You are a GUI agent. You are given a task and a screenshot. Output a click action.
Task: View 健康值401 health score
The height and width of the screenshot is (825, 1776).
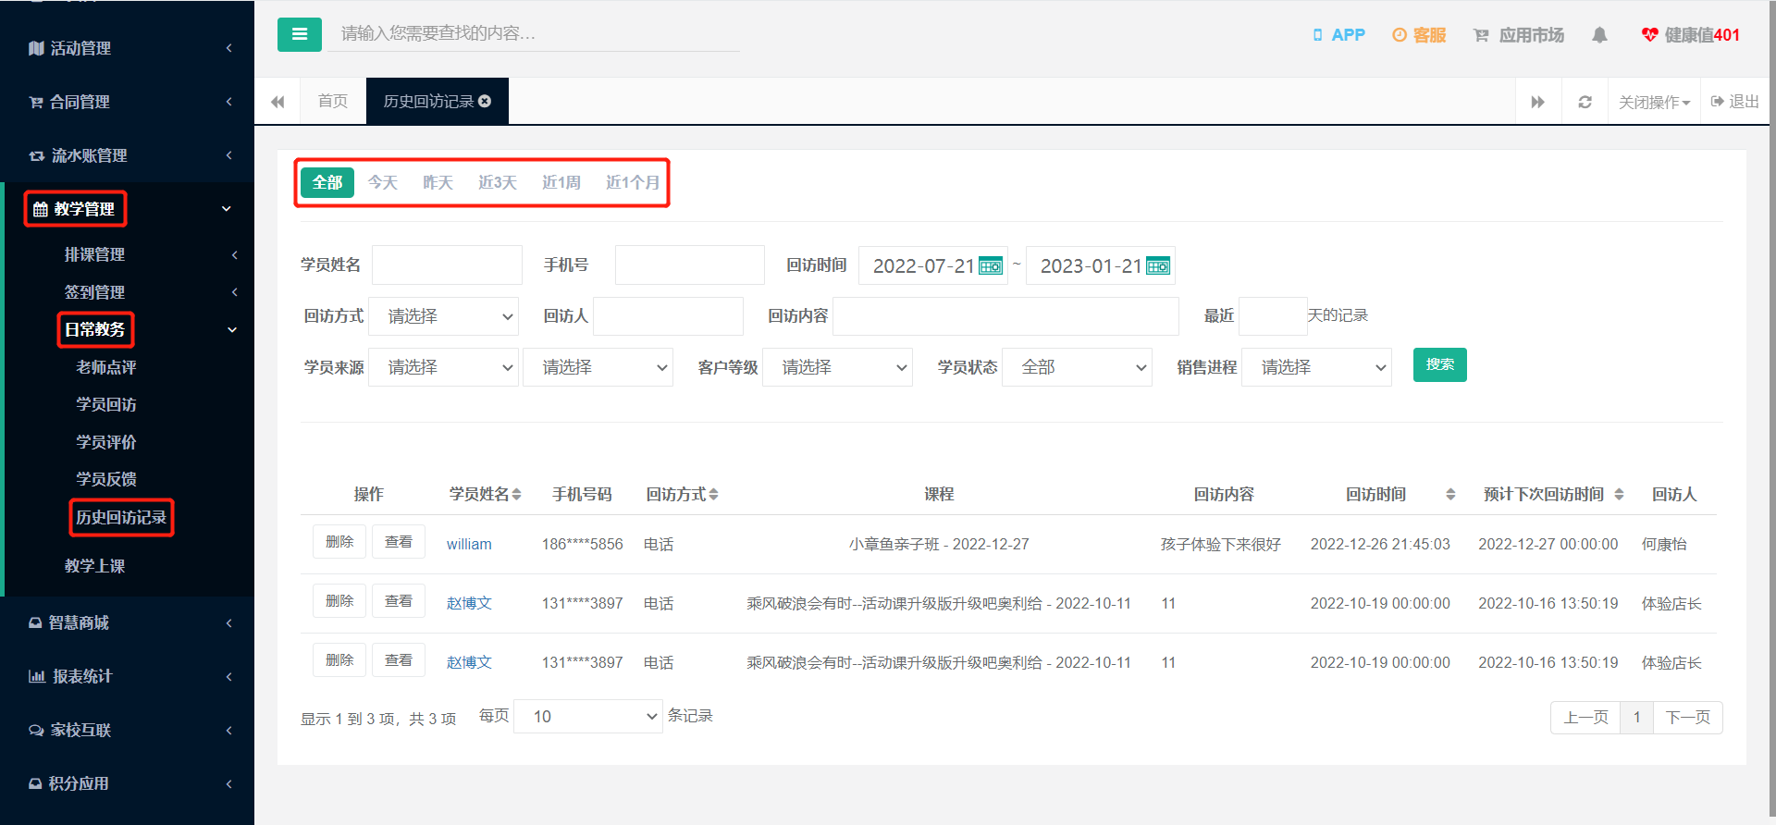click(x=1691, y=35)
